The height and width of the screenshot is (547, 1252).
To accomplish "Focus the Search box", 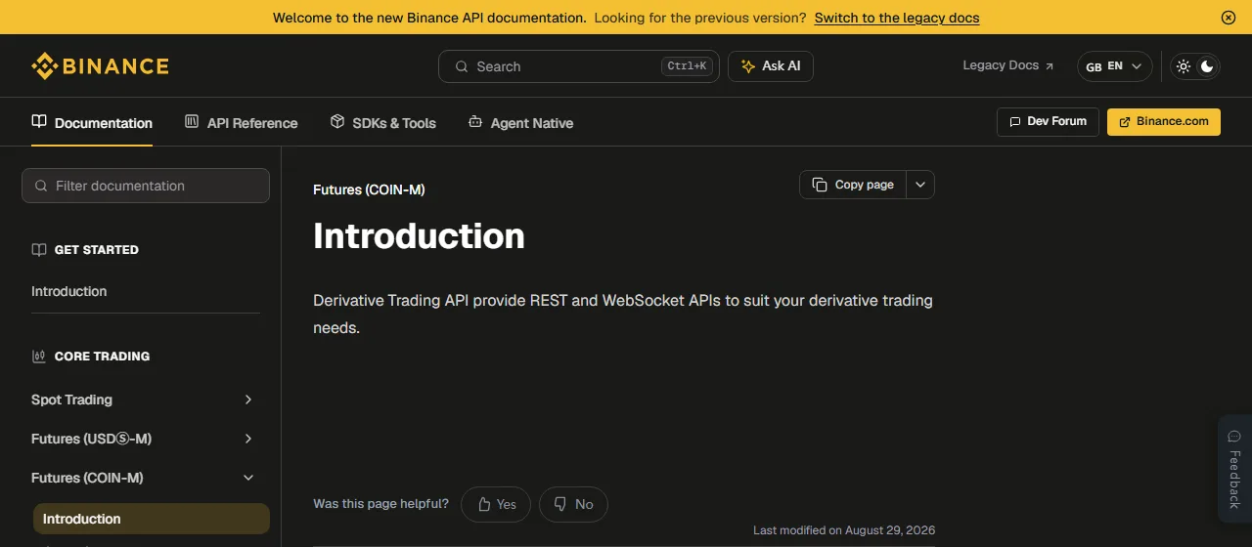I will click(578, 66).
